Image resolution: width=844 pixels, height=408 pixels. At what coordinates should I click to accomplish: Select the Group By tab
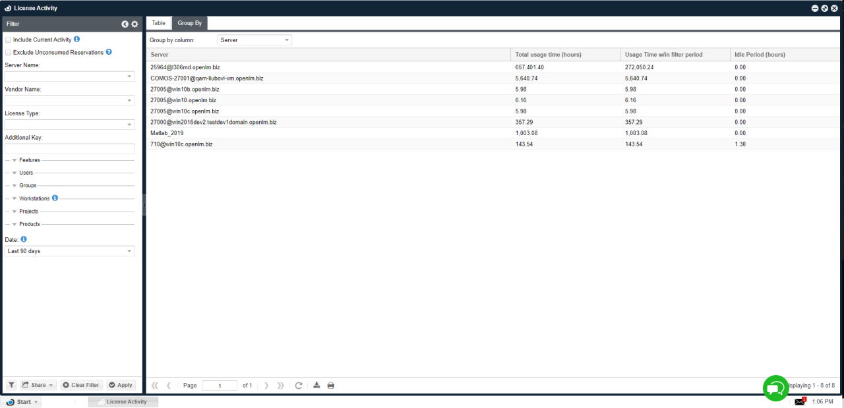click(190, 23)
